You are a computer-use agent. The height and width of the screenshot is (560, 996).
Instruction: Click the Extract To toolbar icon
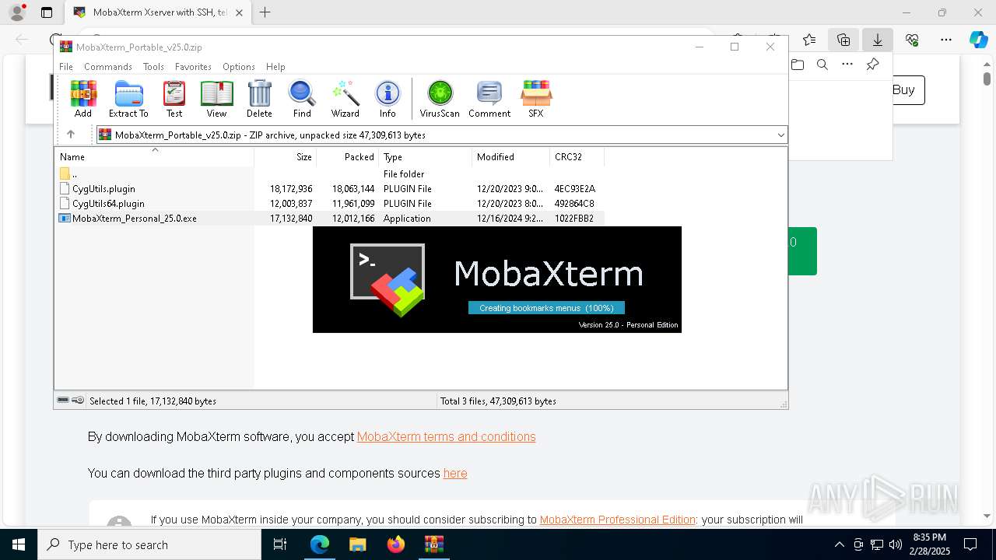tap(128, 99)
